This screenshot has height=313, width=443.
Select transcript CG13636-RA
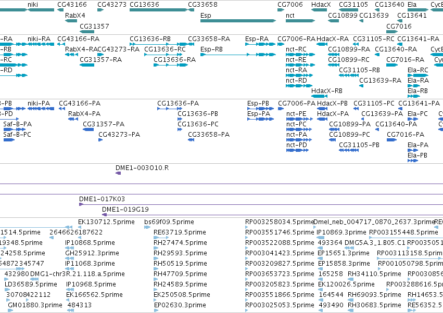171,65
